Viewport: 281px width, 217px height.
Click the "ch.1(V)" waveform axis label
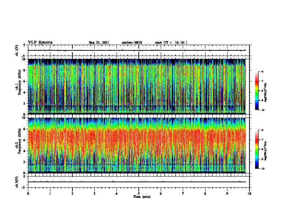17,50
